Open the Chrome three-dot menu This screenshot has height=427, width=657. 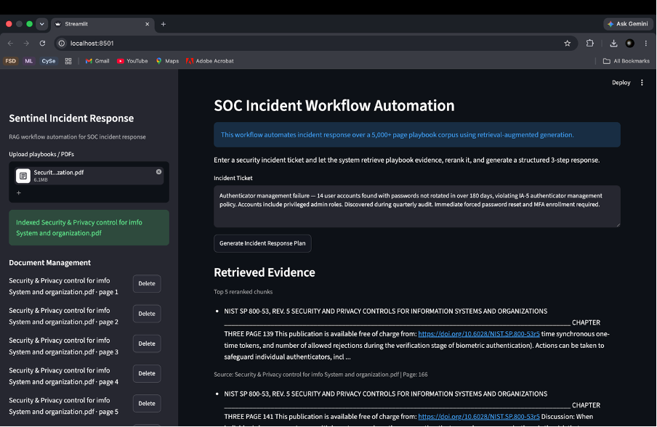pos(646,43)
